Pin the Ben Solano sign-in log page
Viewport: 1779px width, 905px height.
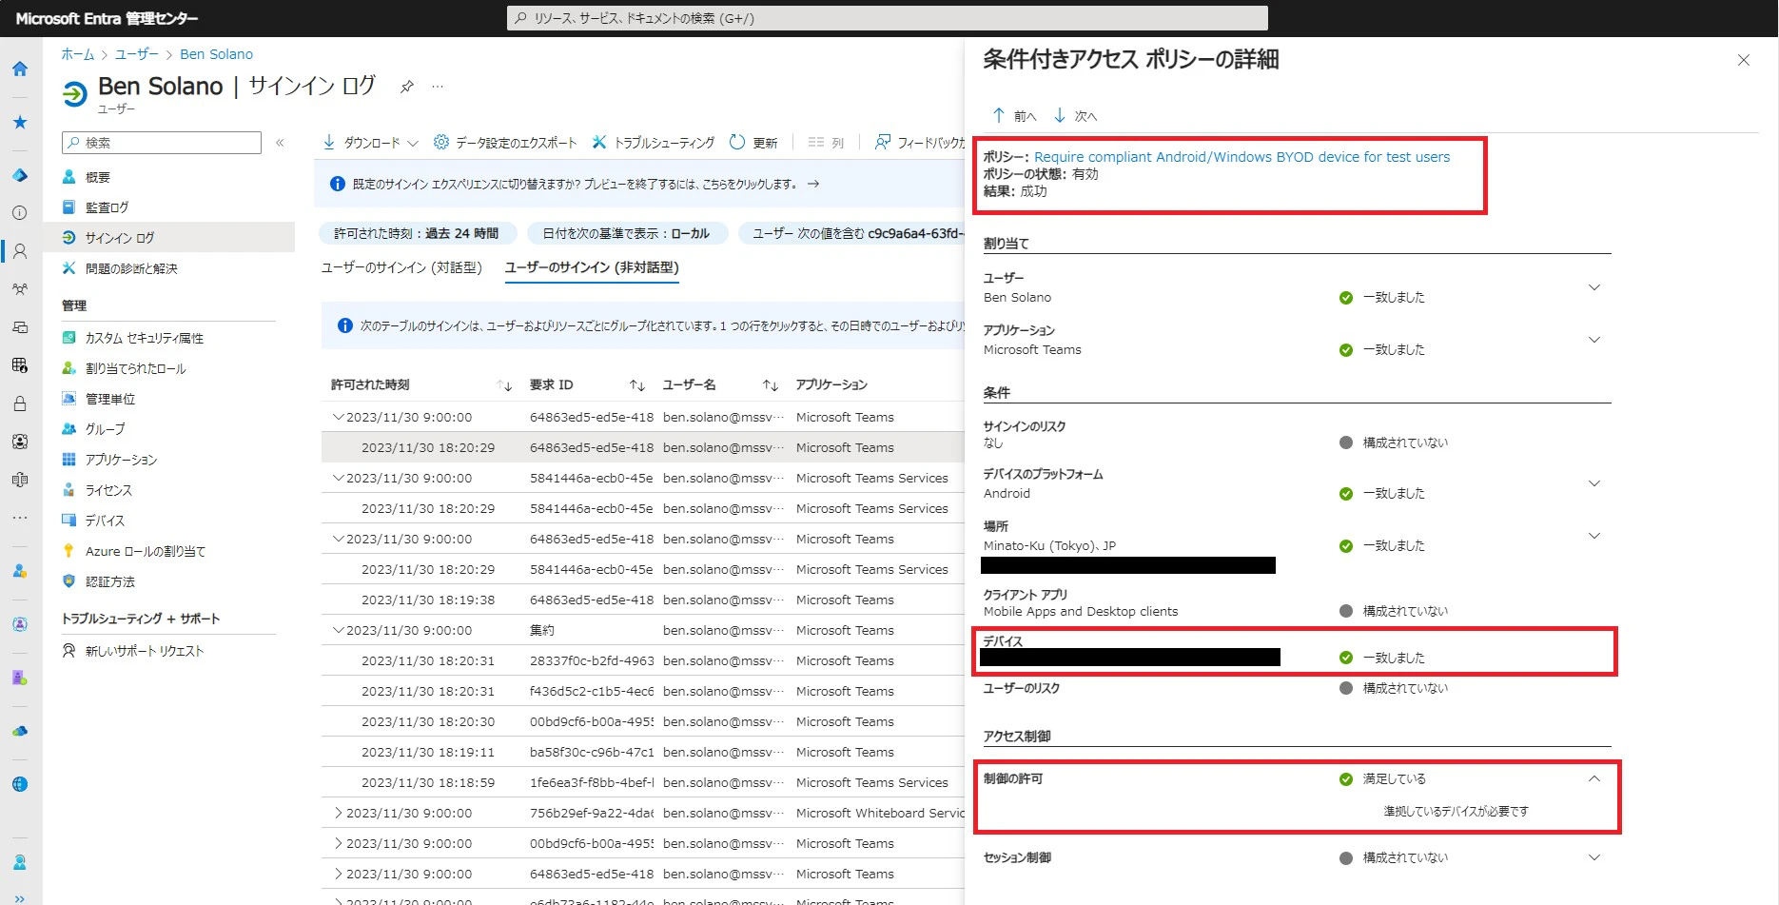(406, 87)
